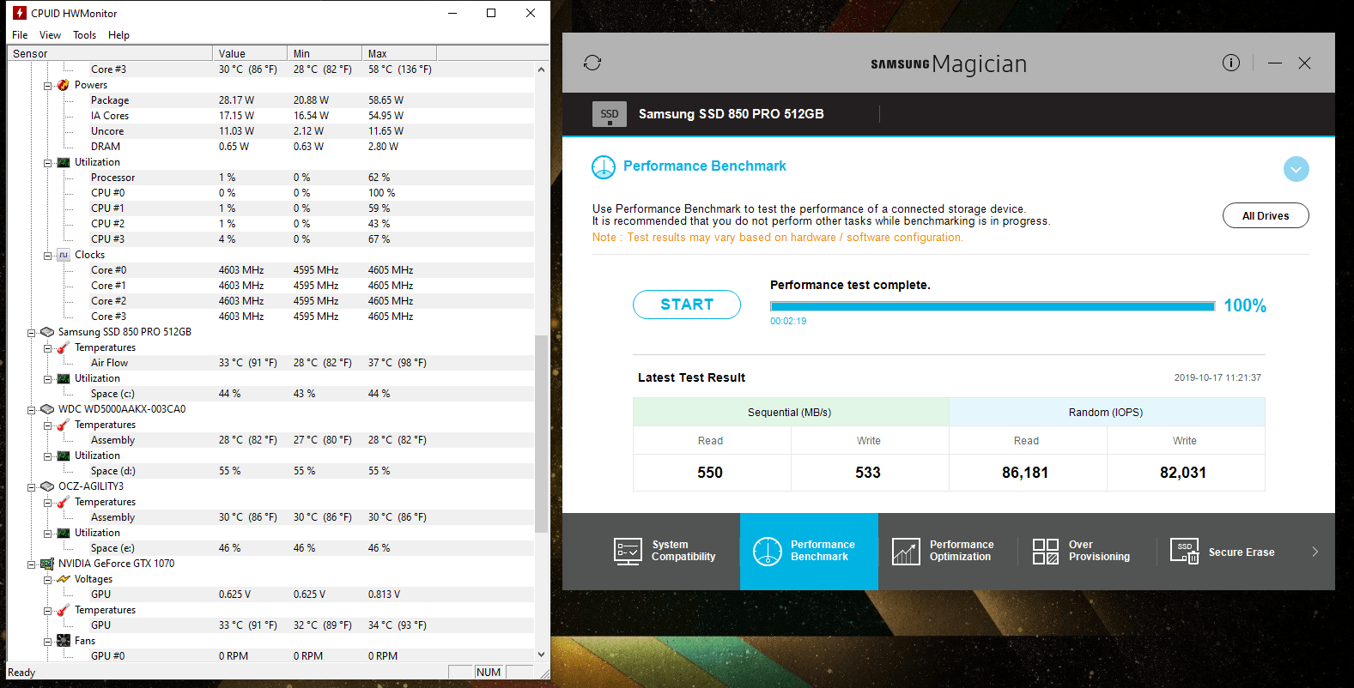
Task: Click the Utilization chip icon under Samsung SSD
Action: [64, 378]
